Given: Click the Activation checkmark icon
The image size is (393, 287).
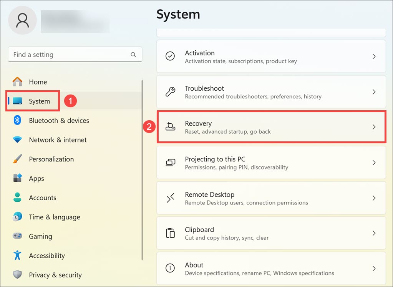Looking at the screenshot, I should point(170,56).
